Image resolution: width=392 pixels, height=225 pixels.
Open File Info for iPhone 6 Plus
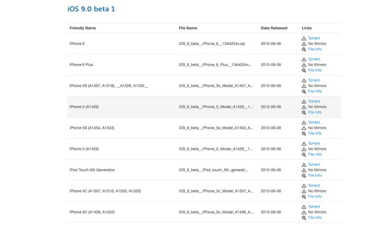tap(315, 70)
